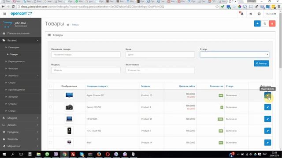Open the home icon in the header

[251, 14]
